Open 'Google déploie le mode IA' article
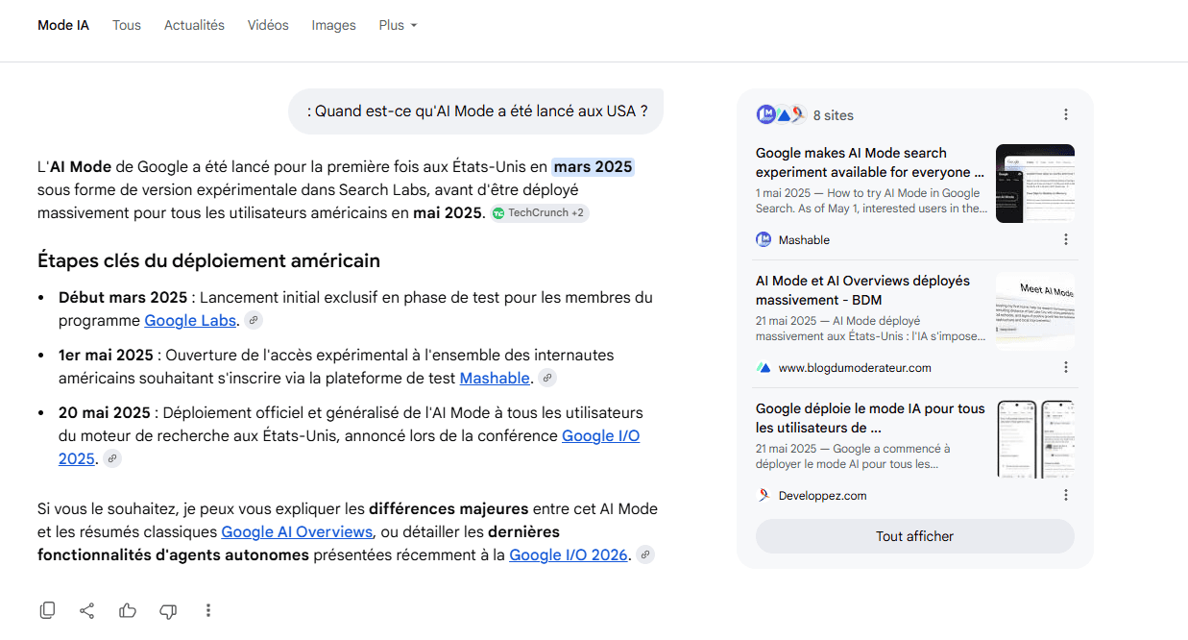 point(870,418)
